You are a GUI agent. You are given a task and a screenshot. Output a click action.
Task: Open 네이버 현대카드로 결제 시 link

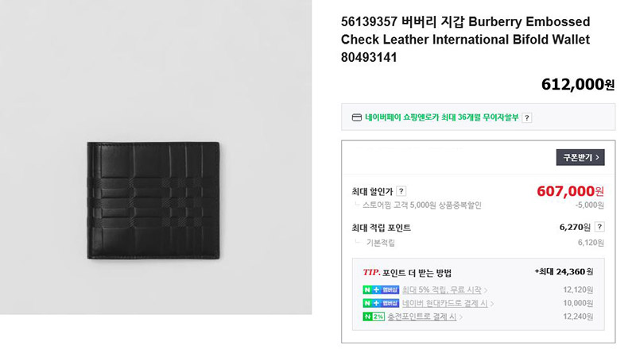click(444, 303)
